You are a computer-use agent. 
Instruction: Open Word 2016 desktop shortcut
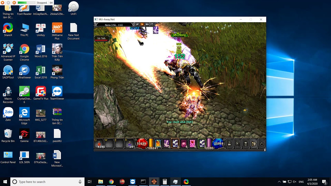(41, 51)
